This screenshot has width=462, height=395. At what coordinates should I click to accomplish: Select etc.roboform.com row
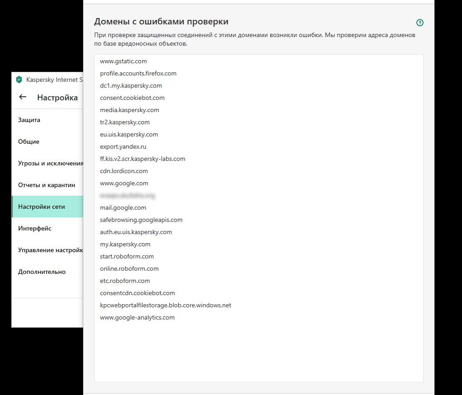(259, 281)
